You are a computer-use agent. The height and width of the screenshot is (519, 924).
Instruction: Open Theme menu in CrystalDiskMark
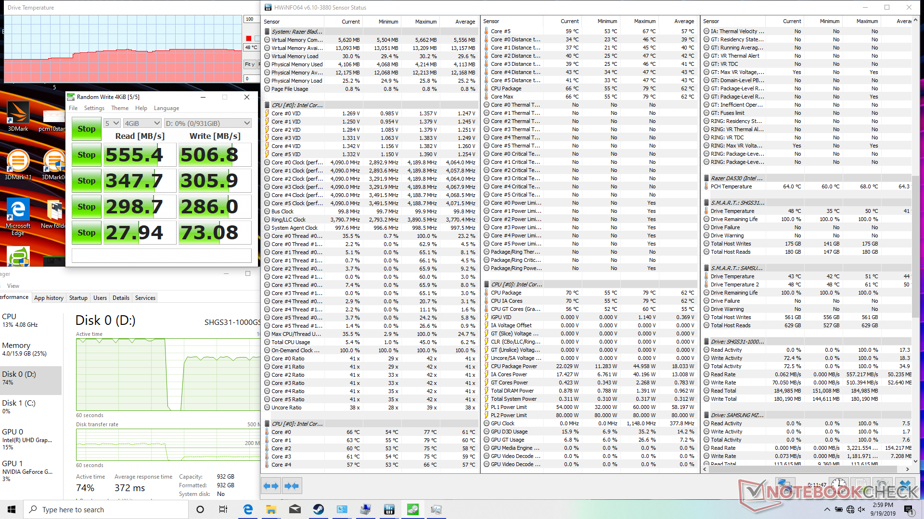coord(120,108)
